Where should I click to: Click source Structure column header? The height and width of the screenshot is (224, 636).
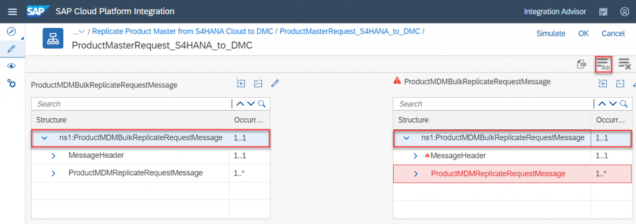pos(130,120)
